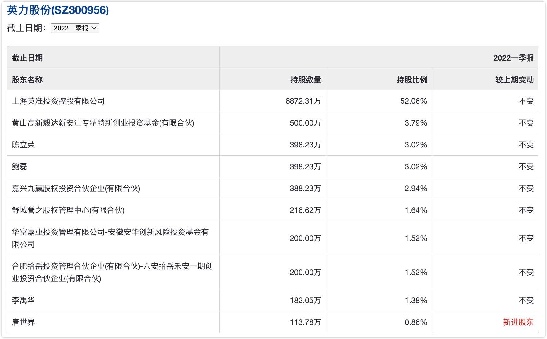Click the 英力股份(SZ300956) stock title
This screenshot has height=339, width=547.
[58, 10]
